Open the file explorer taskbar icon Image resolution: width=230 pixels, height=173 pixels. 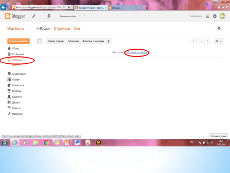(36, 143)
